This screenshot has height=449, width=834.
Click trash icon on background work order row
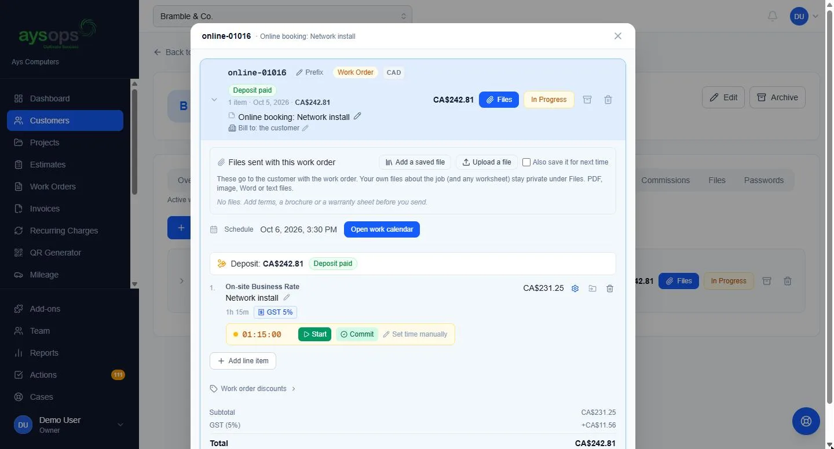(788, 281)
